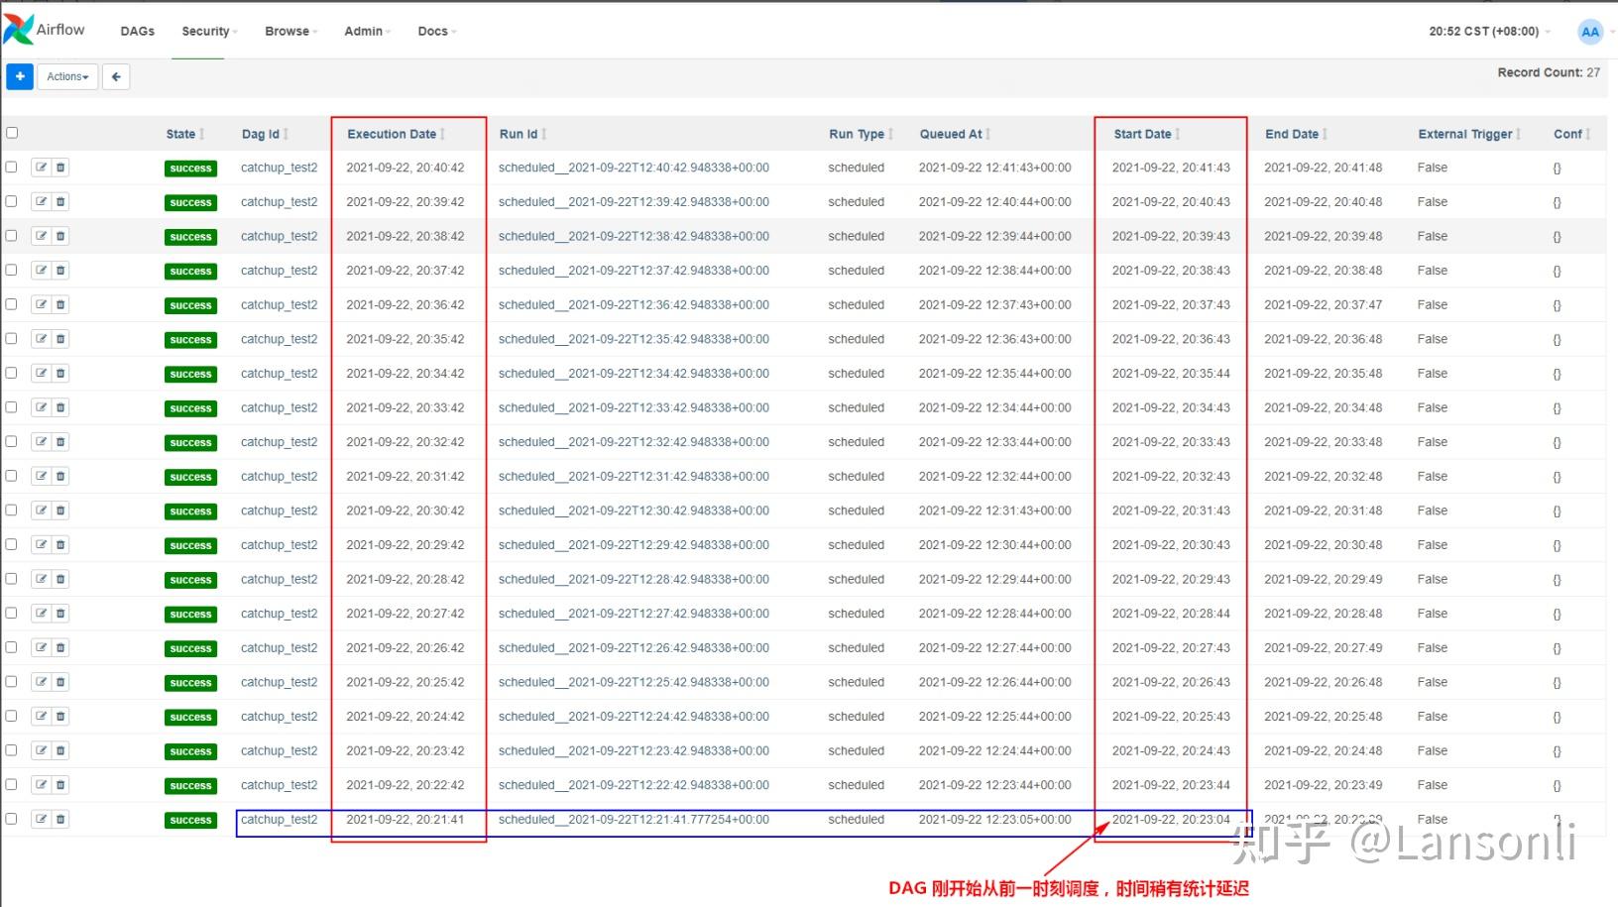Screen dimensions: 1618x907
Task: Select the checkbox for run 20:40:42
Action: pyautogui.click(x=12, y=167)
